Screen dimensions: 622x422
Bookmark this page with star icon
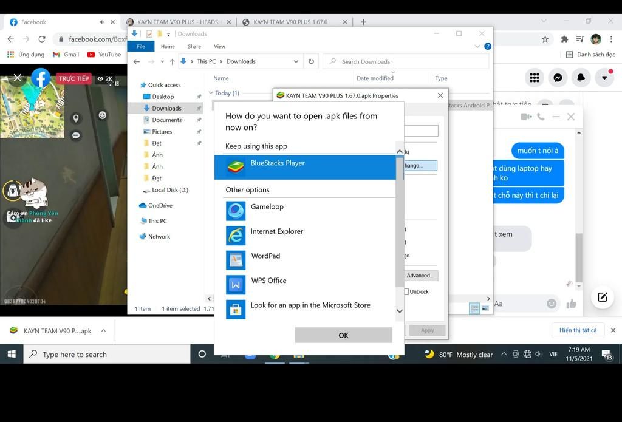545,39
